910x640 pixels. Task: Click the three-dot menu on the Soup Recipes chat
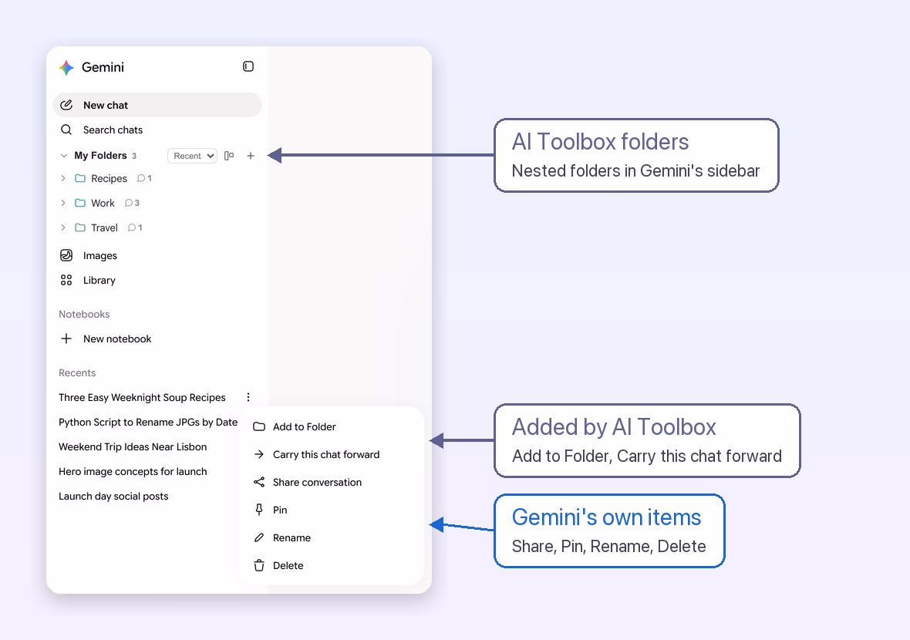(x=248, y=397)
